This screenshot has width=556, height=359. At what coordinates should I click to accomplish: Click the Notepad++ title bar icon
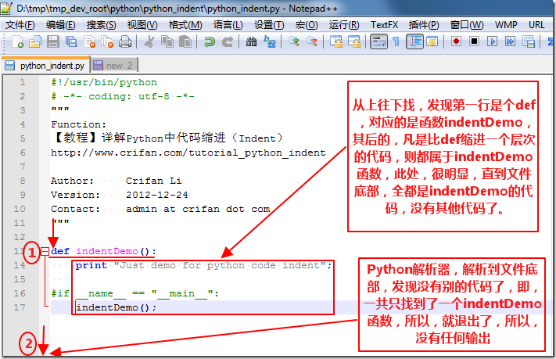point(6,8)
